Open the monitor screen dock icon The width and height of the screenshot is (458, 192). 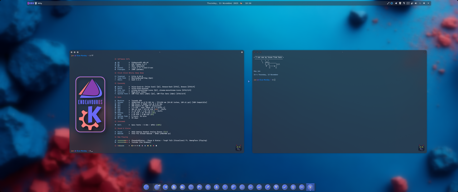242,187
